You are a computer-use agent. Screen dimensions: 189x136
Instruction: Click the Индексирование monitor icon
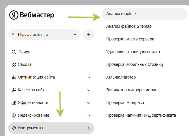(14, 115)
